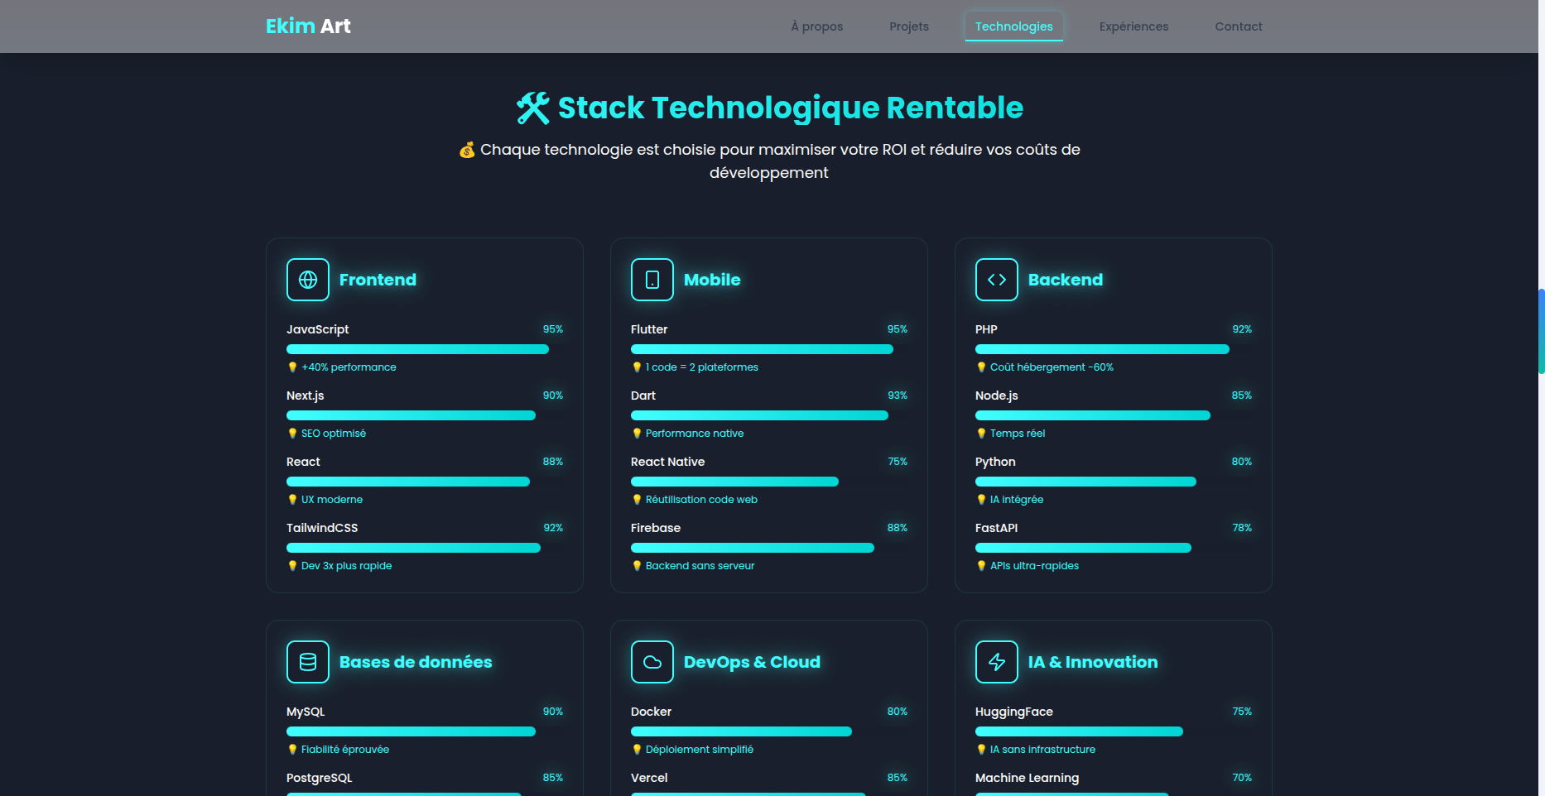This screenshot has width=1545, height=796.
Task: Click the PHP skill progress bar
Action: coord(1102,349)
